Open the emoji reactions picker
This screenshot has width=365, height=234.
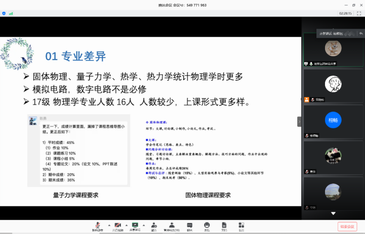[207, 225]
